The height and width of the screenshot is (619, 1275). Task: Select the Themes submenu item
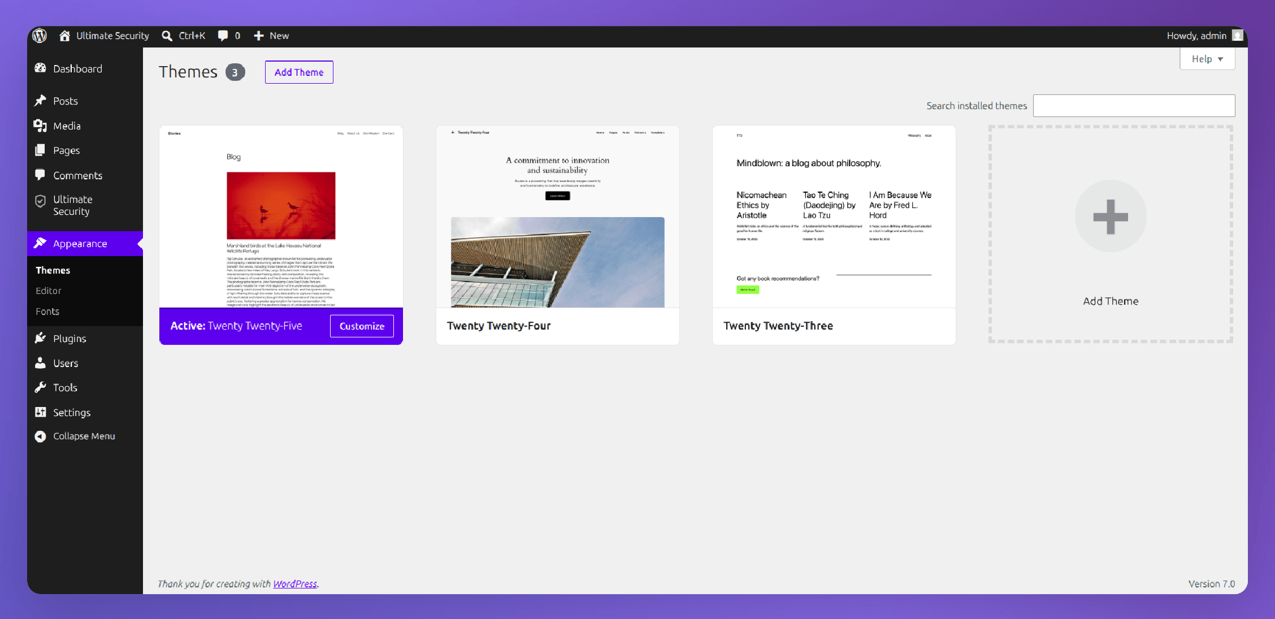pos(53,270)
